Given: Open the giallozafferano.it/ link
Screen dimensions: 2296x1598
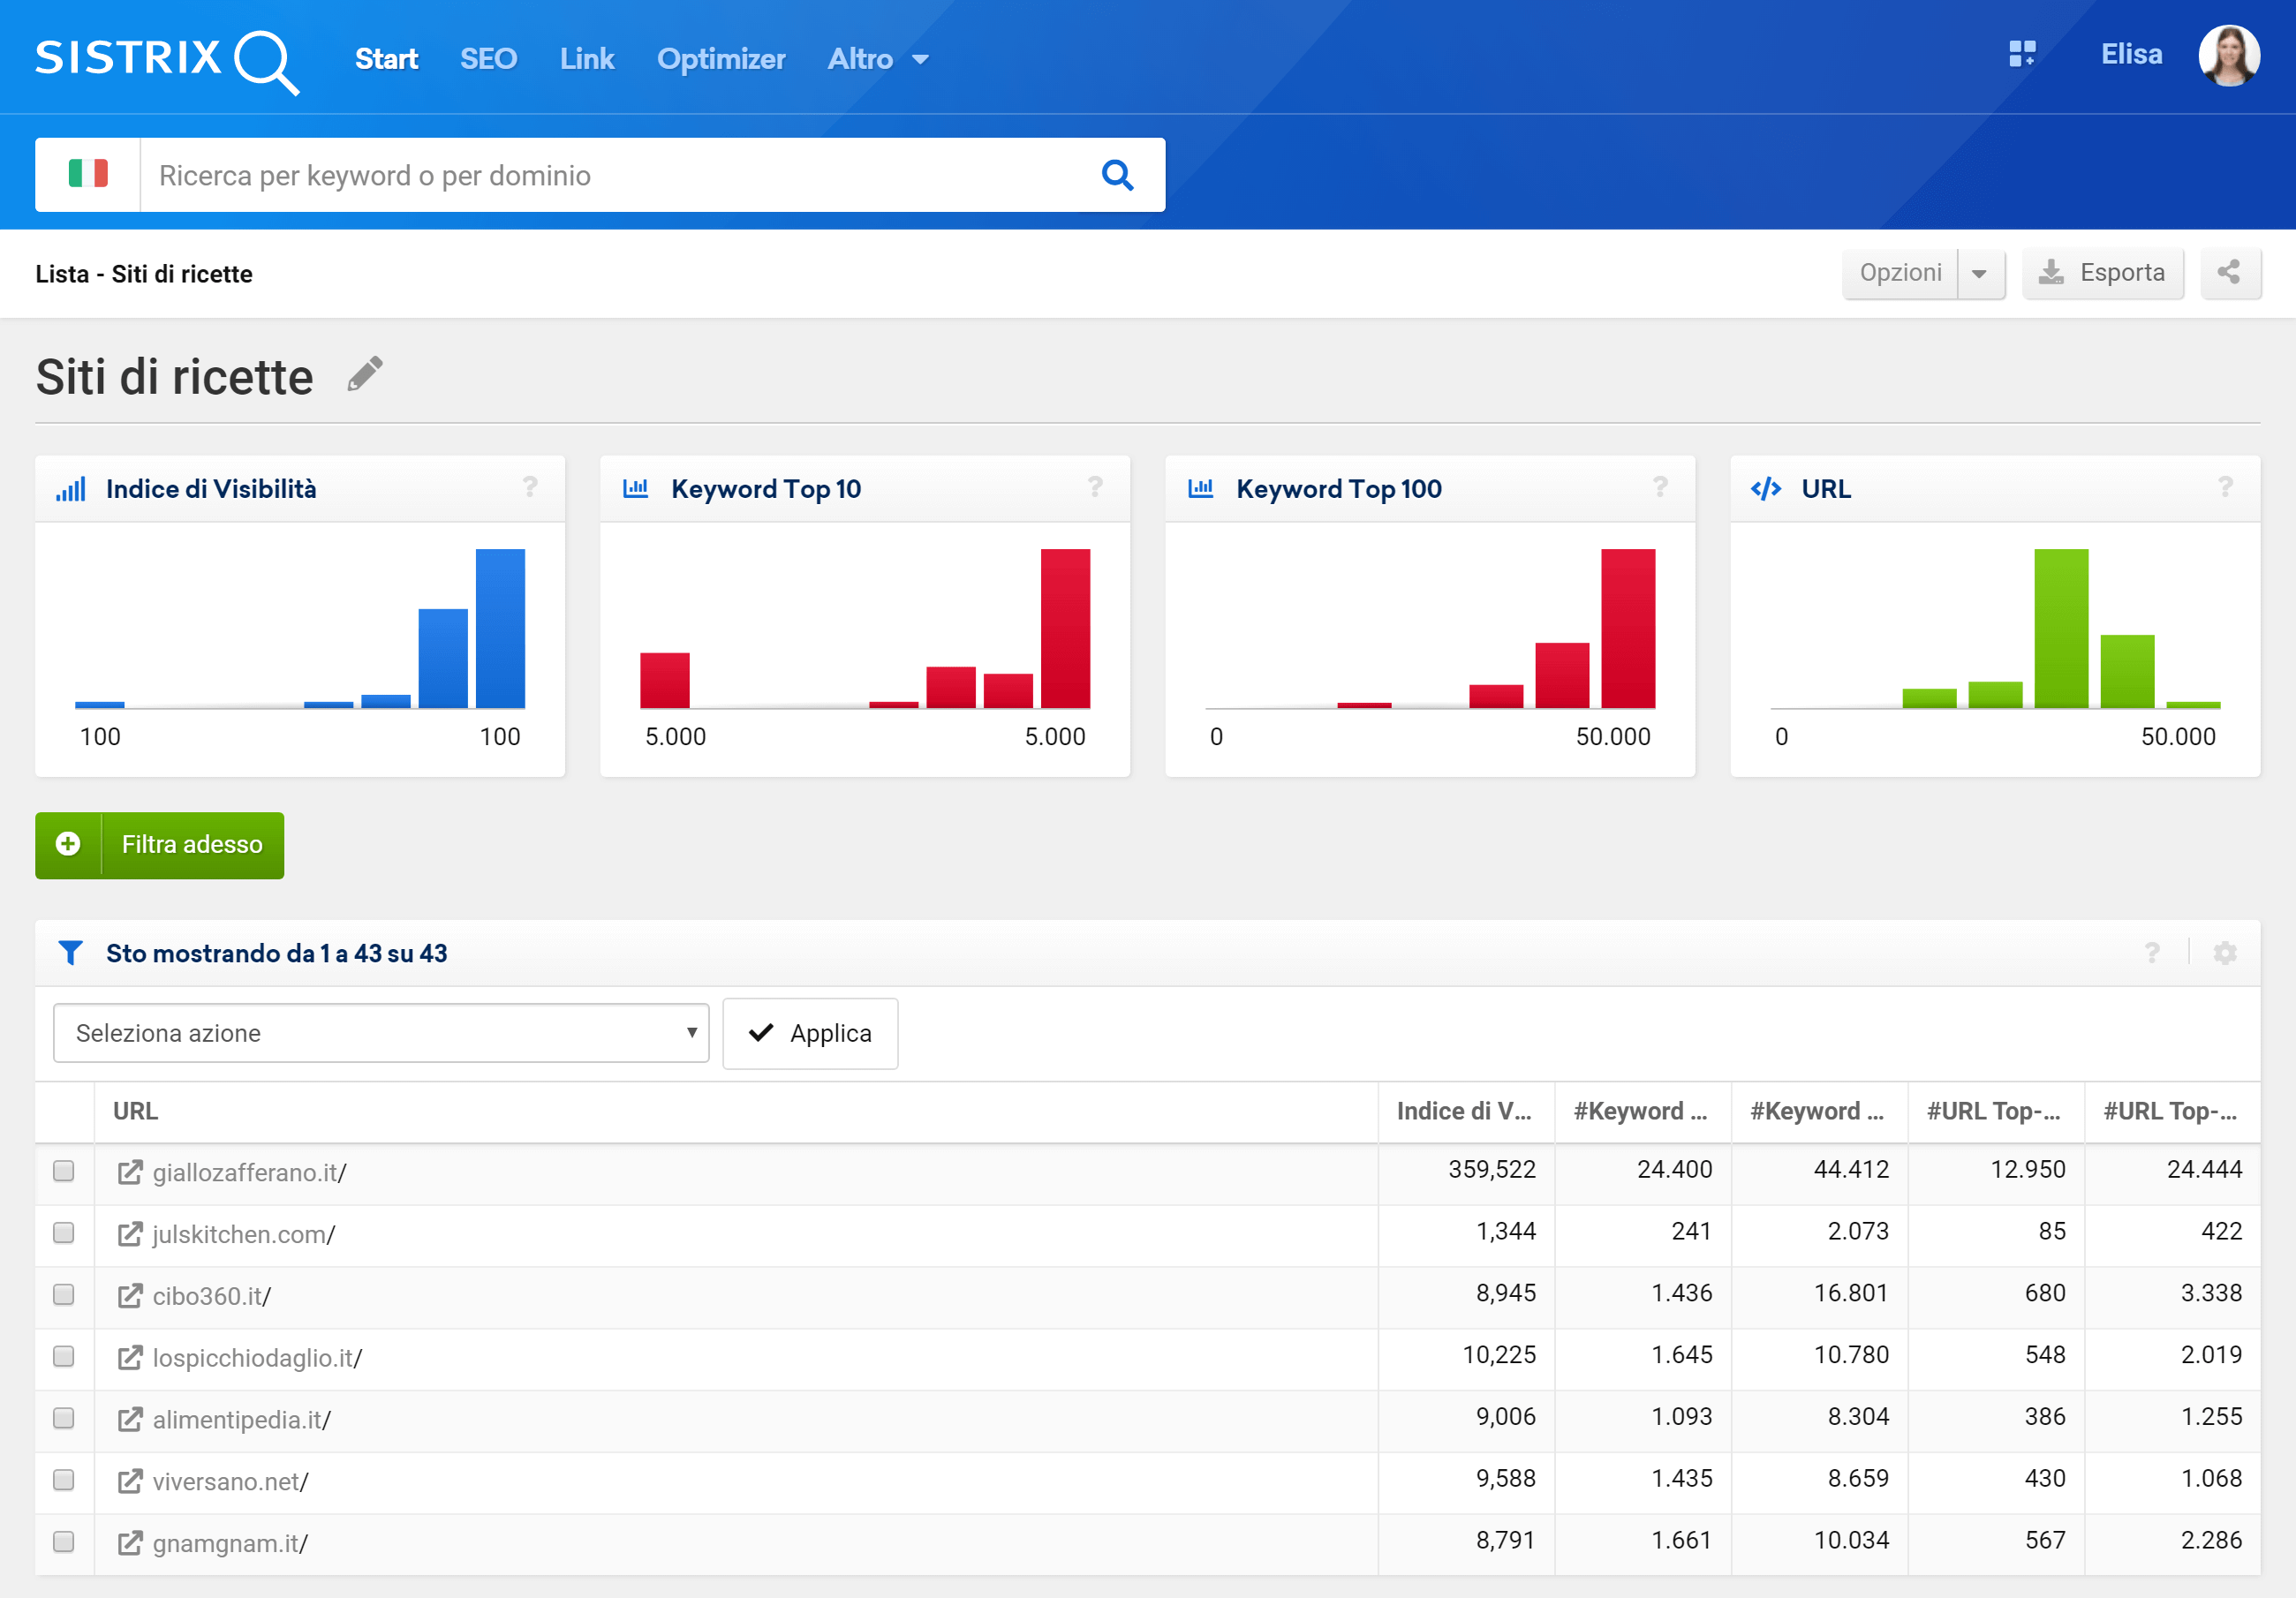Looking at the screenshot, I should pyautogui.click(x=249, y=1172).
